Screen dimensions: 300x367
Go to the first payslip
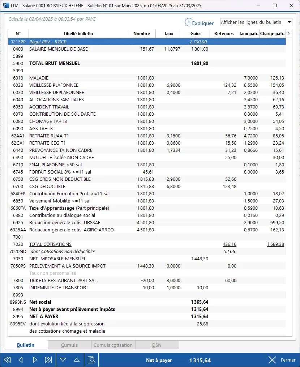pyautogui.click(x=7, y=360)
